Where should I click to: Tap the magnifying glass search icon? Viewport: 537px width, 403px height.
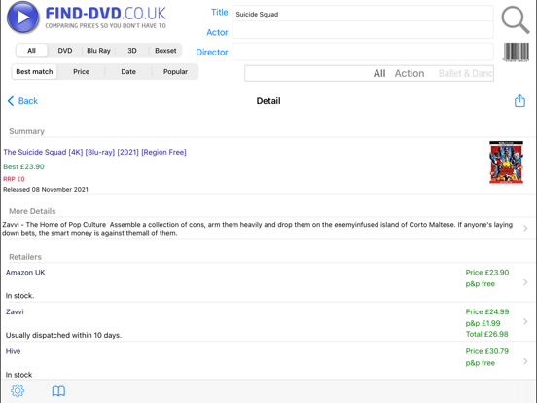tap(516, 19)
